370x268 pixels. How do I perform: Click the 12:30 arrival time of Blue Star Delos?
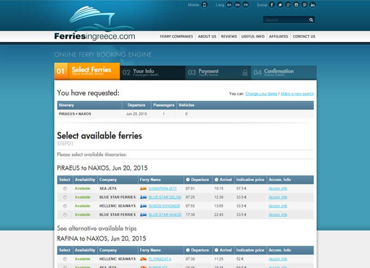click(219, 197)
